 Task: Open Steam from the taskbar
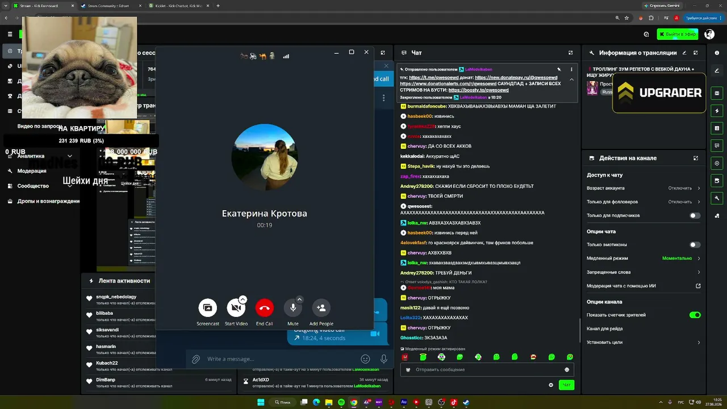point(466,402)
